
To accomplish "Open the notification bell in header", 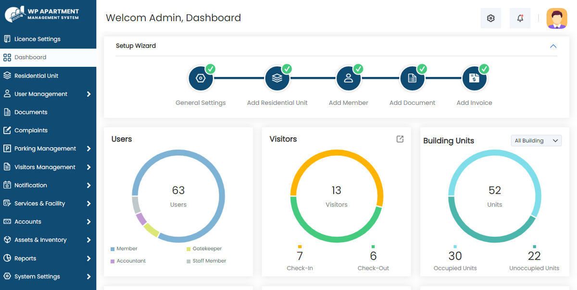I will pos(520,18).
